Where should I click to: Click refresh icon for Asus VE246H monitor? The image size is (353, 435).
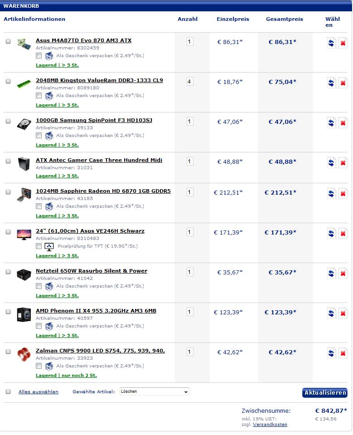[x=331, y=234]
